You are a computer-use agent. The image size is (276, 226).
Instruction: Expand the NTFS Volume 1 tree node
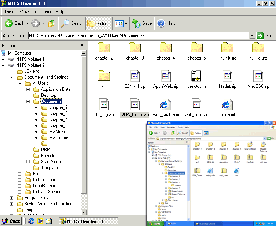click(x=3, y=59)
